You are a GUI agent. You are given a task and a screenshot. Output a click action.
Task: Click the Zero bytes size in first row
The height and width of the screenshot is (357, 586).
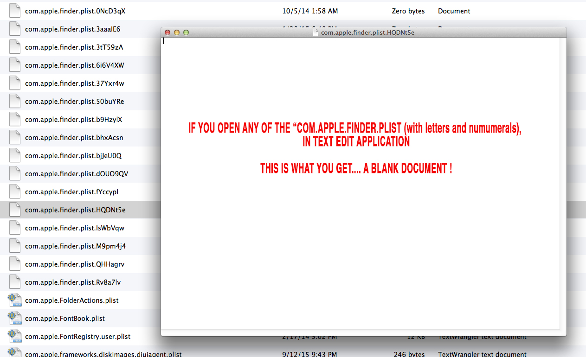(408, 11)
